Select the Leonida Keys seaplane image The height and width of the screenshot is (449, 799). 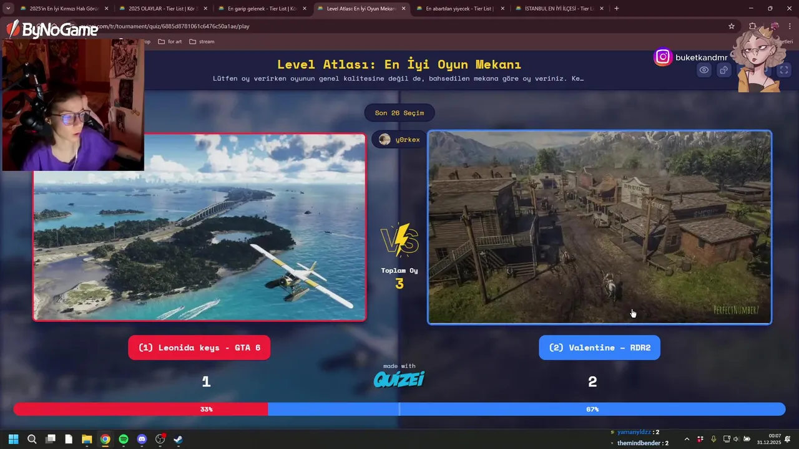[199, 227]
